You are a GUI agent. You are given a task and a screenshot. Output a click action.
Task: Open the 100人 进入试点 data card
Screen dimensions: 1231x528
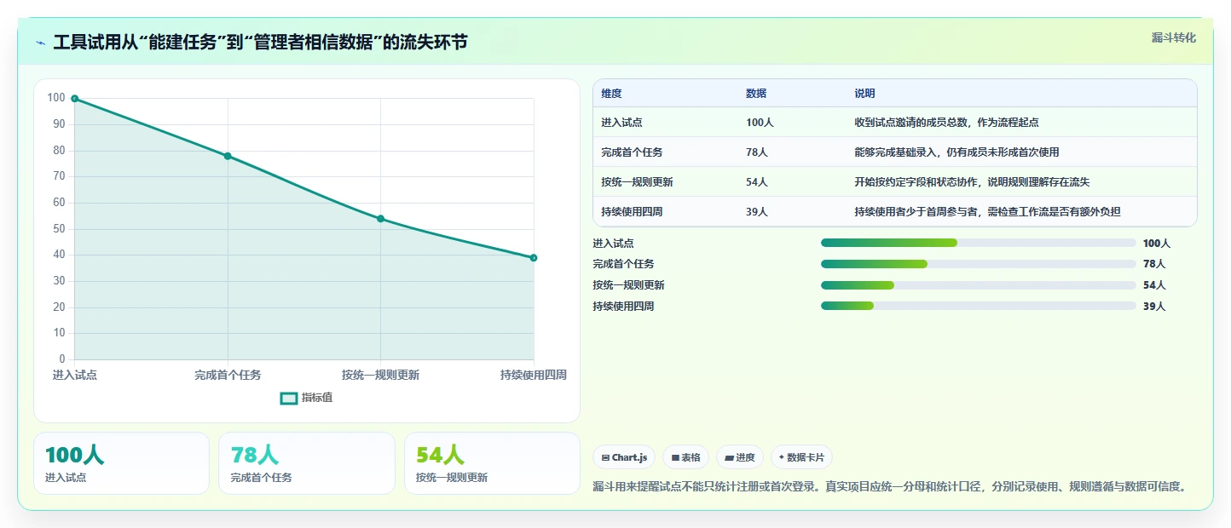[121, 463]
